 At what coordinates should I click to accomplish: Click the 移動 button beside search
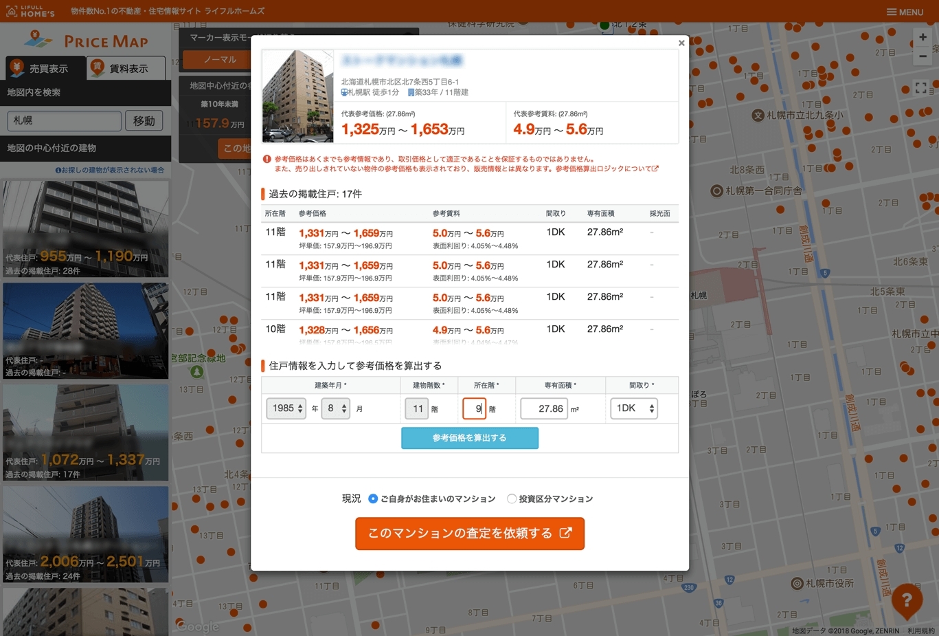click(144, 120)
